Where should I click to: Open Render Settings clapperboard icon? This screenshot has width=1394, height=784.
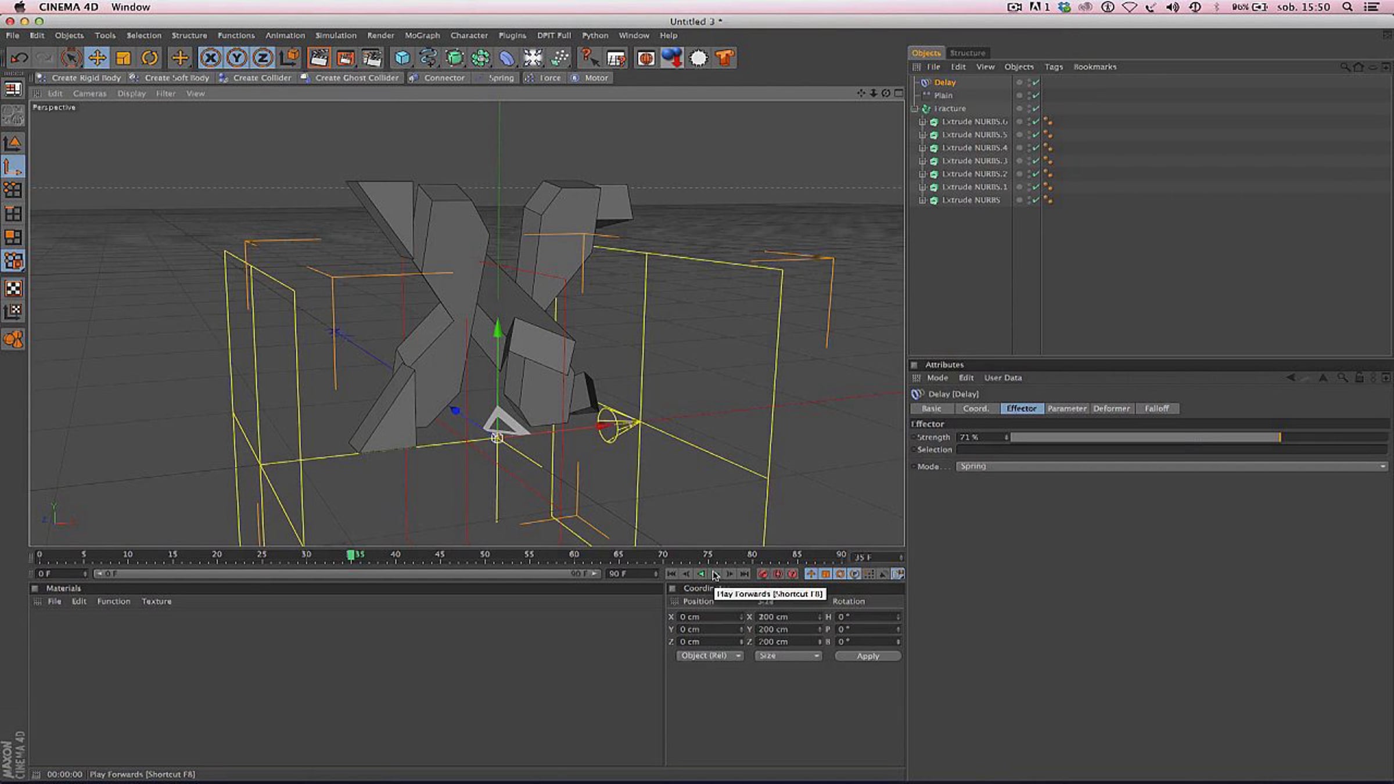(372, 58)
